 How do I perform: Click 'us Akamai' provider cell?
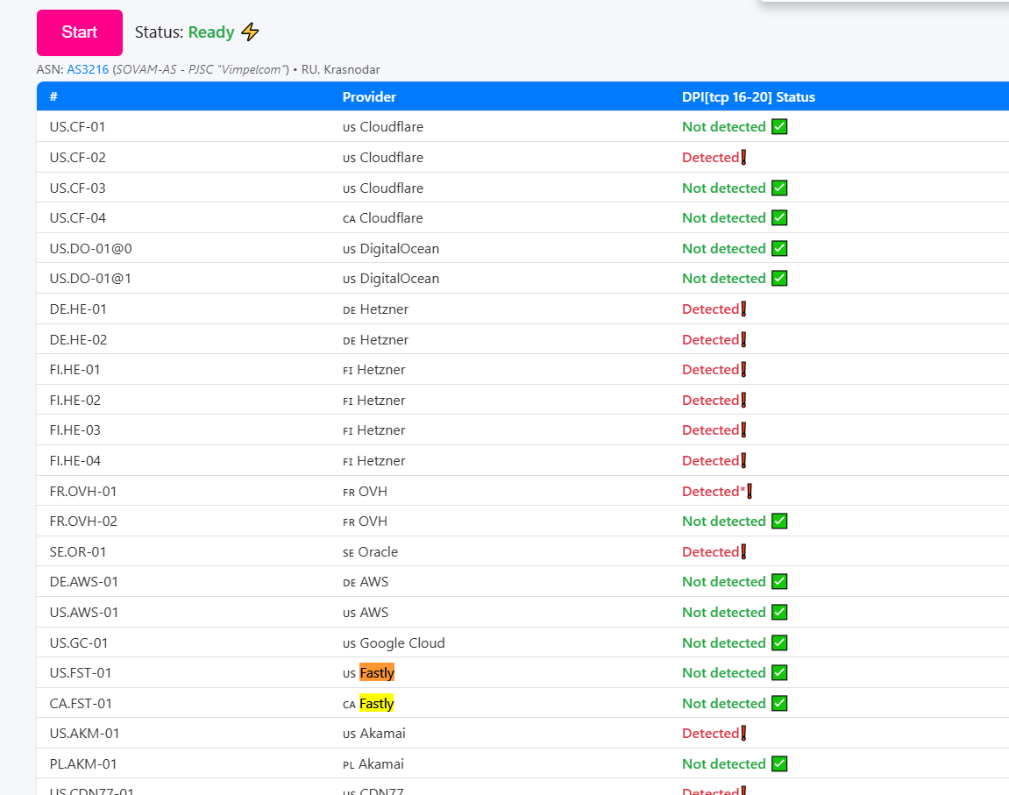tap(373, 734)
